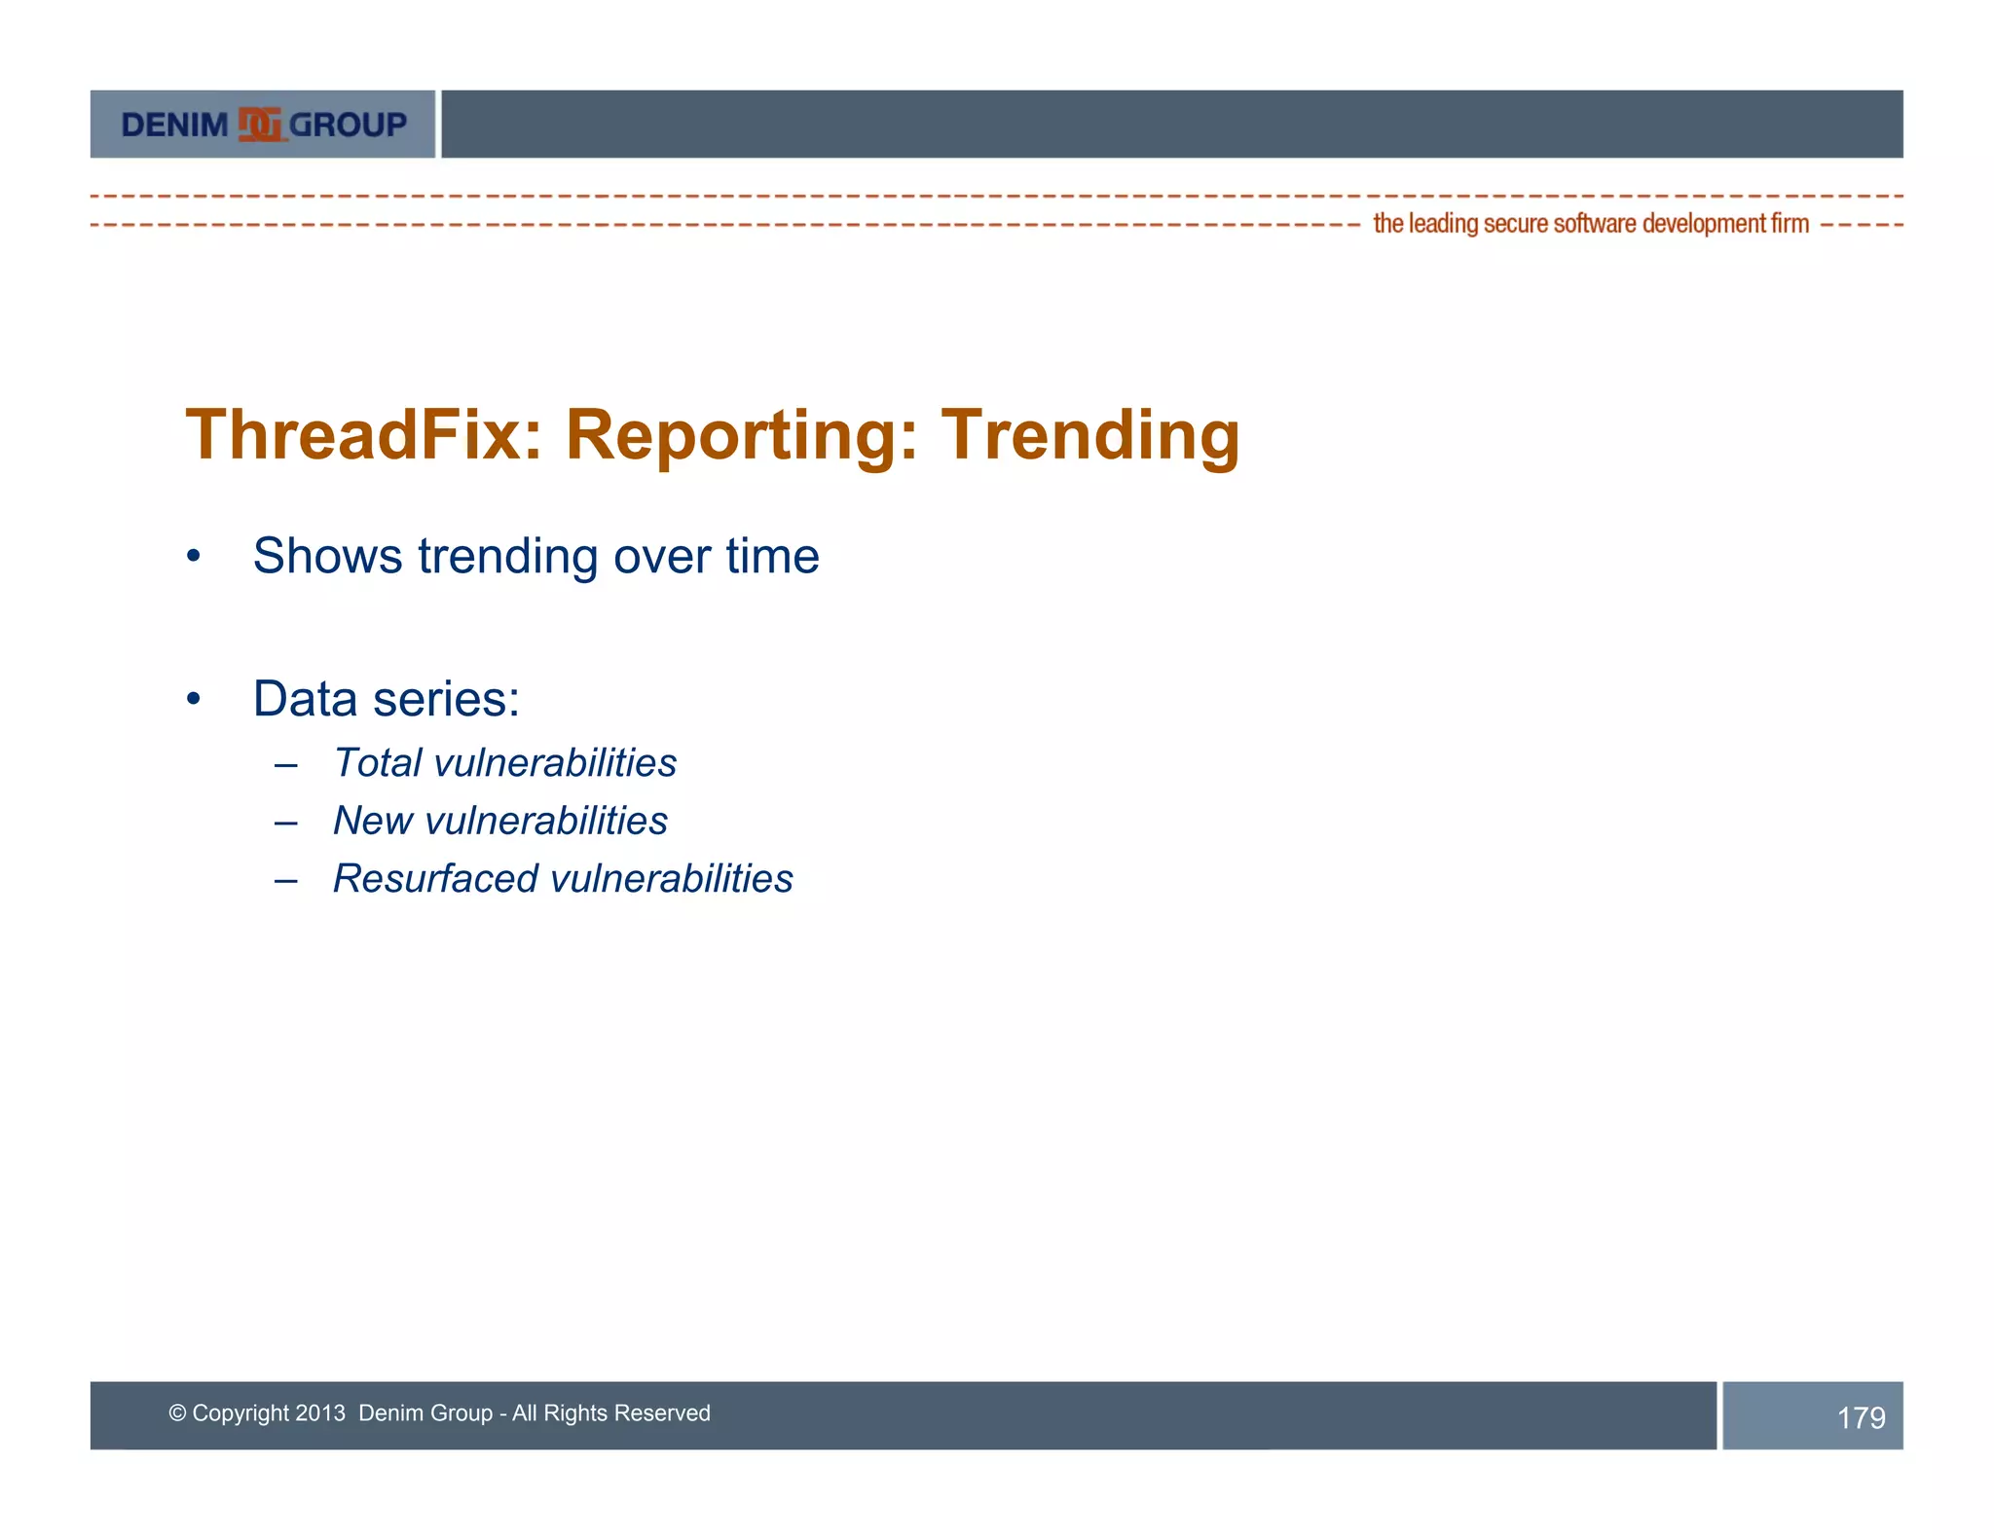Click the dash before New vulnerabilities
Viewport: 1994px width, 1540px height.
[x=285, y=823]
